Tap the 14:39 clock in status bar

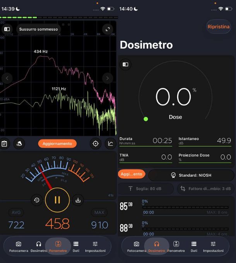(x=8, y=9)
